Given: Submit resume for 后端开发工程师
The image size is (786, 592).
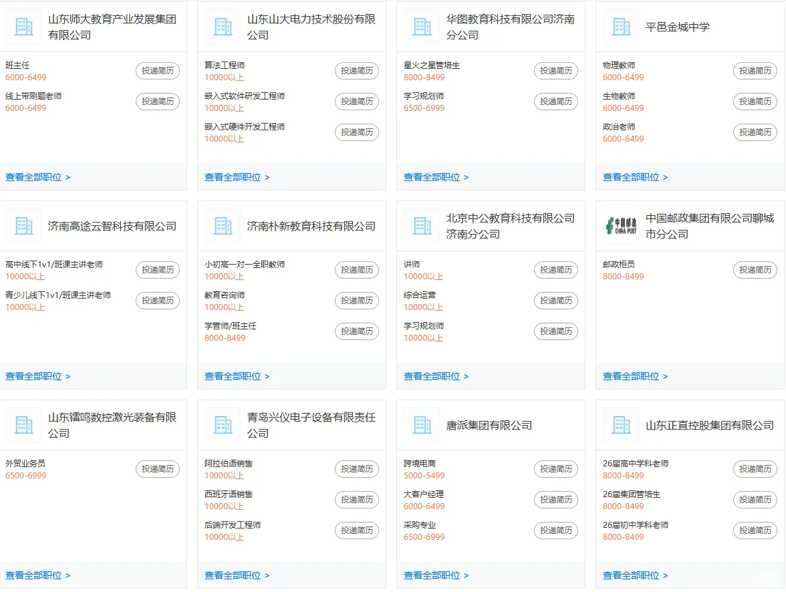Looking at the screenshot, I should tap(357, 531).
